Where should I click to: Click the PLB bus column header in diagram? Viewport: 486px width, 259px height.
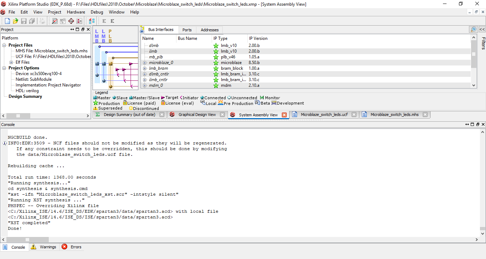[110, 36]
